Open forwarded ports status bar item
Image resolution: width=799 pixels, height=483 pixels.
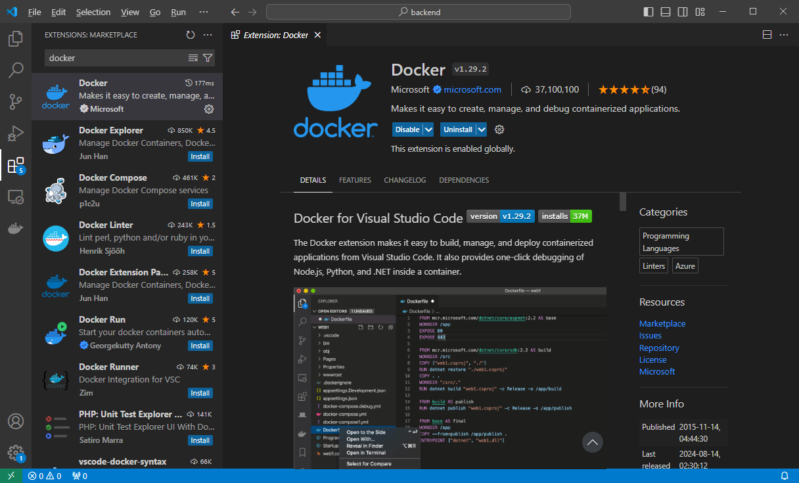(80, 476)
